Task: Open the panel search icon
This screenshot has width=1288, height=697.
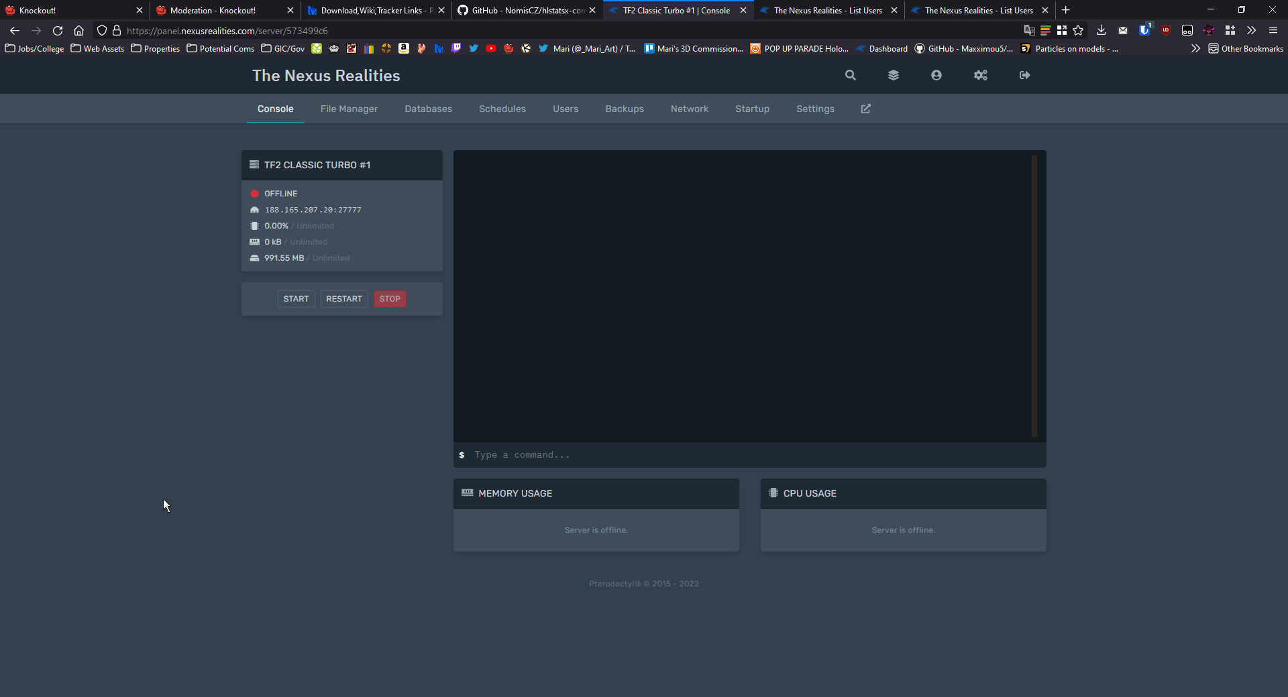Action: coord(851,75)
